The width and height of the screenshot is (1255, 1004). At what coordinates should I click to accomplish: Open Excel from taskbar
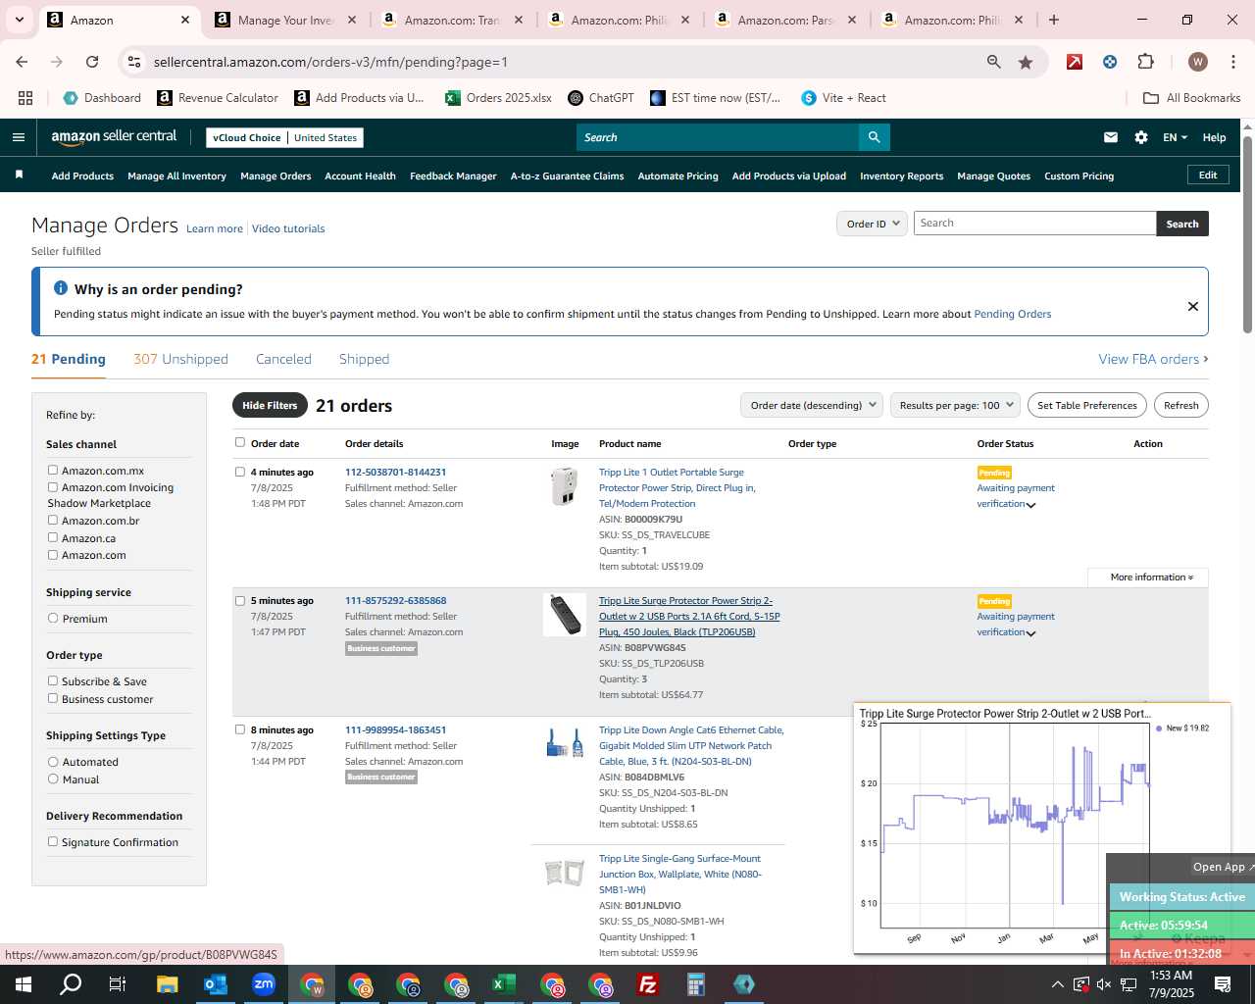click(x=503, y=984)
